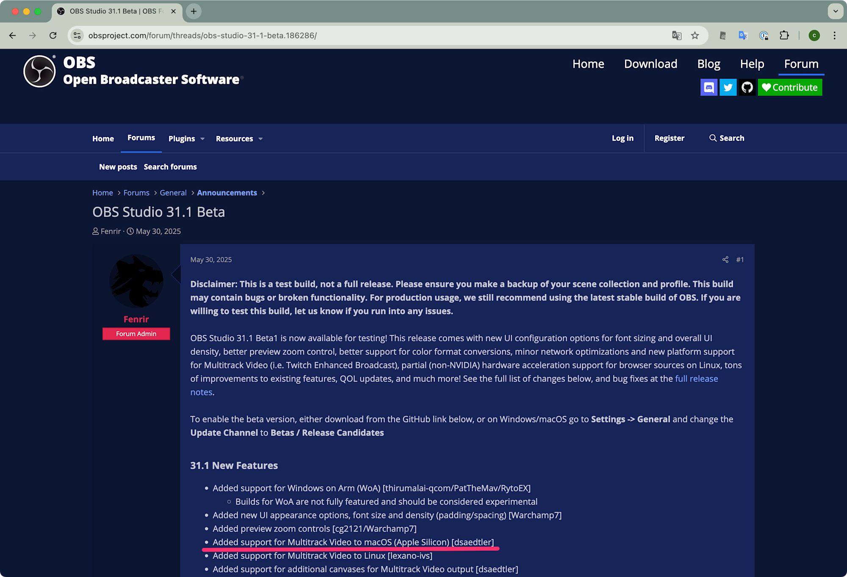
Task: Open the full release notes link
Action: 696,378
